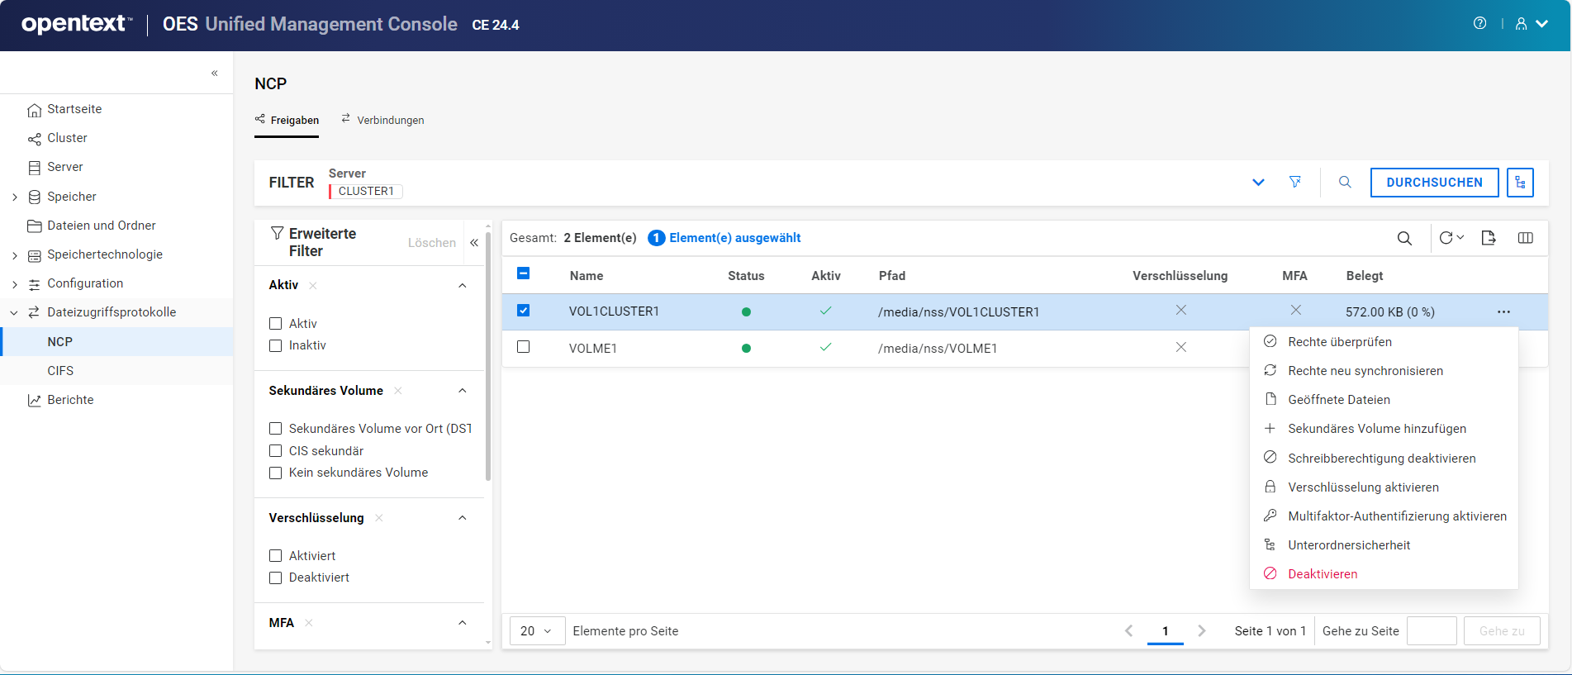Tick the CIS sekundär checkbox
This screenshot has height=675, width=1572.
(x=276, y=450)
